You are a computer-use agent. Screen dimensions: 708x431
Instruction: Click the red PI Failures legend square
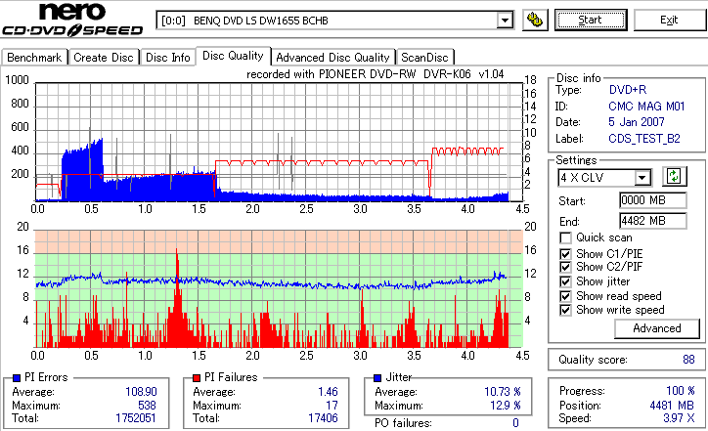click(x=197, y=378)
